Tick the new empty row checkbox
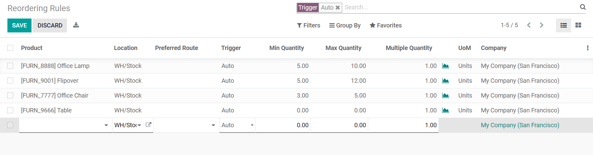This screenshot has width=593, height=155. point(10,125)
